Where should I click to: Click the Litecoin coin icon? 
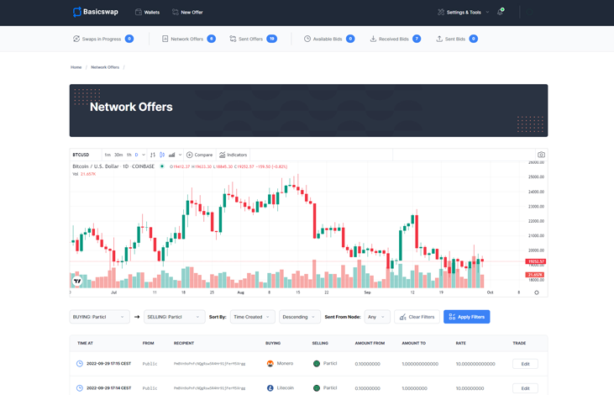270,388
